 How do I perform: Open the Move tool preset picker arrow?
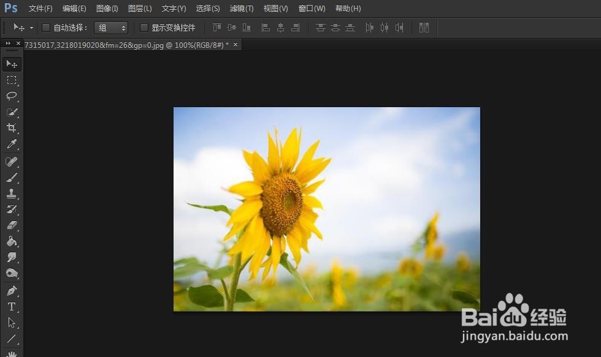[31, 28]
